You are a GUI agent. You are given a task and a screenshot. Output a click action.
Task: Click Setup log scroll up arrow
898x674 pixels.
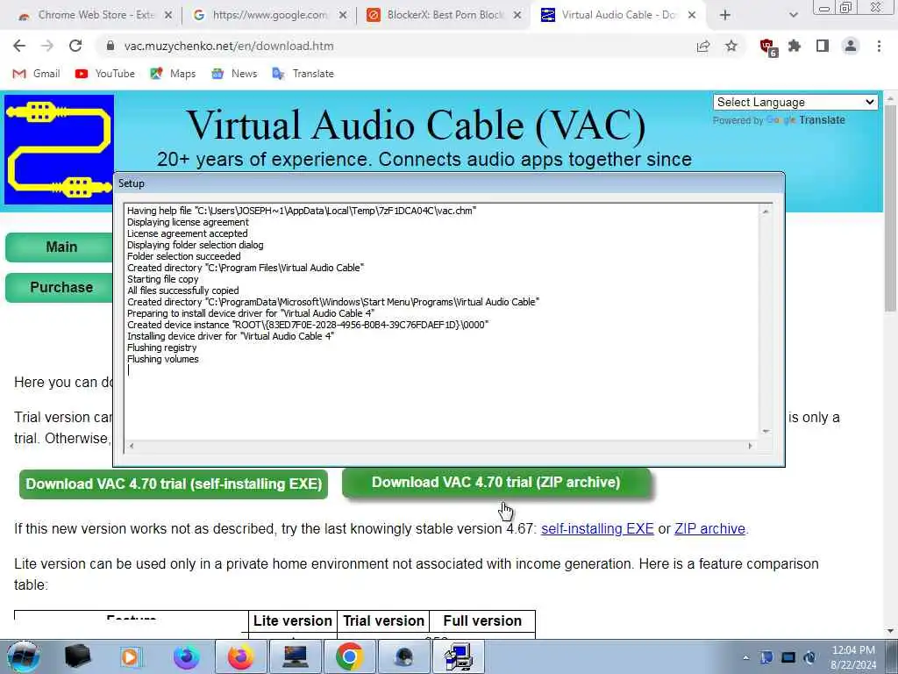pyautogui.click(x=765, y=212)
